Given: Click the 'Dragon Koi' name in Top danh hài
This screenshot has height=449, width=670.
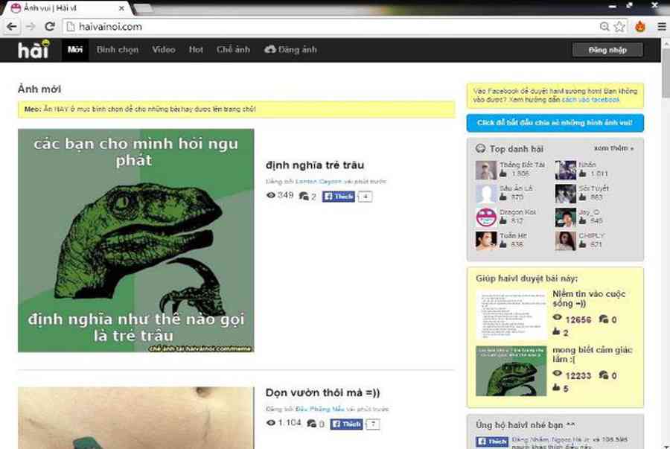Looking at the screenshot, I should pyautogui.click(x=517, y=212).
